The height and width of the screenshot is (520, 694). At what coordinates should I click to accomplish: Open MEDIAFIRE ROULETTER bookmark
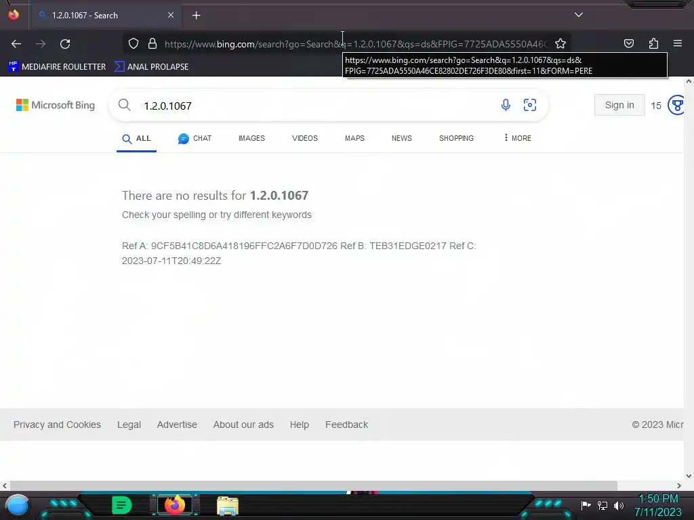pos(57,67)
